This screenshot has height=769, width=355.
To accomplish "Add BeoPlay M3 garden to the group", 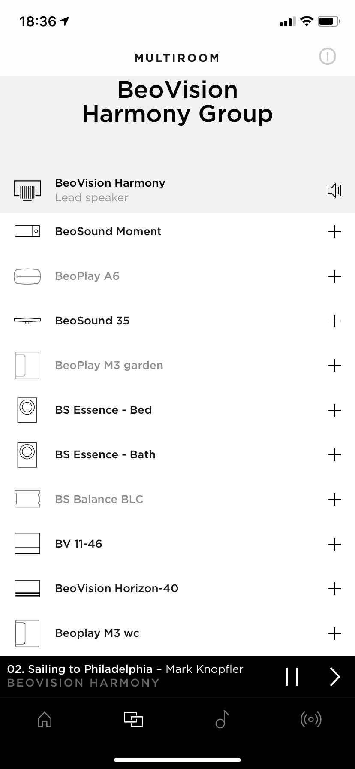I will [334, 366].
